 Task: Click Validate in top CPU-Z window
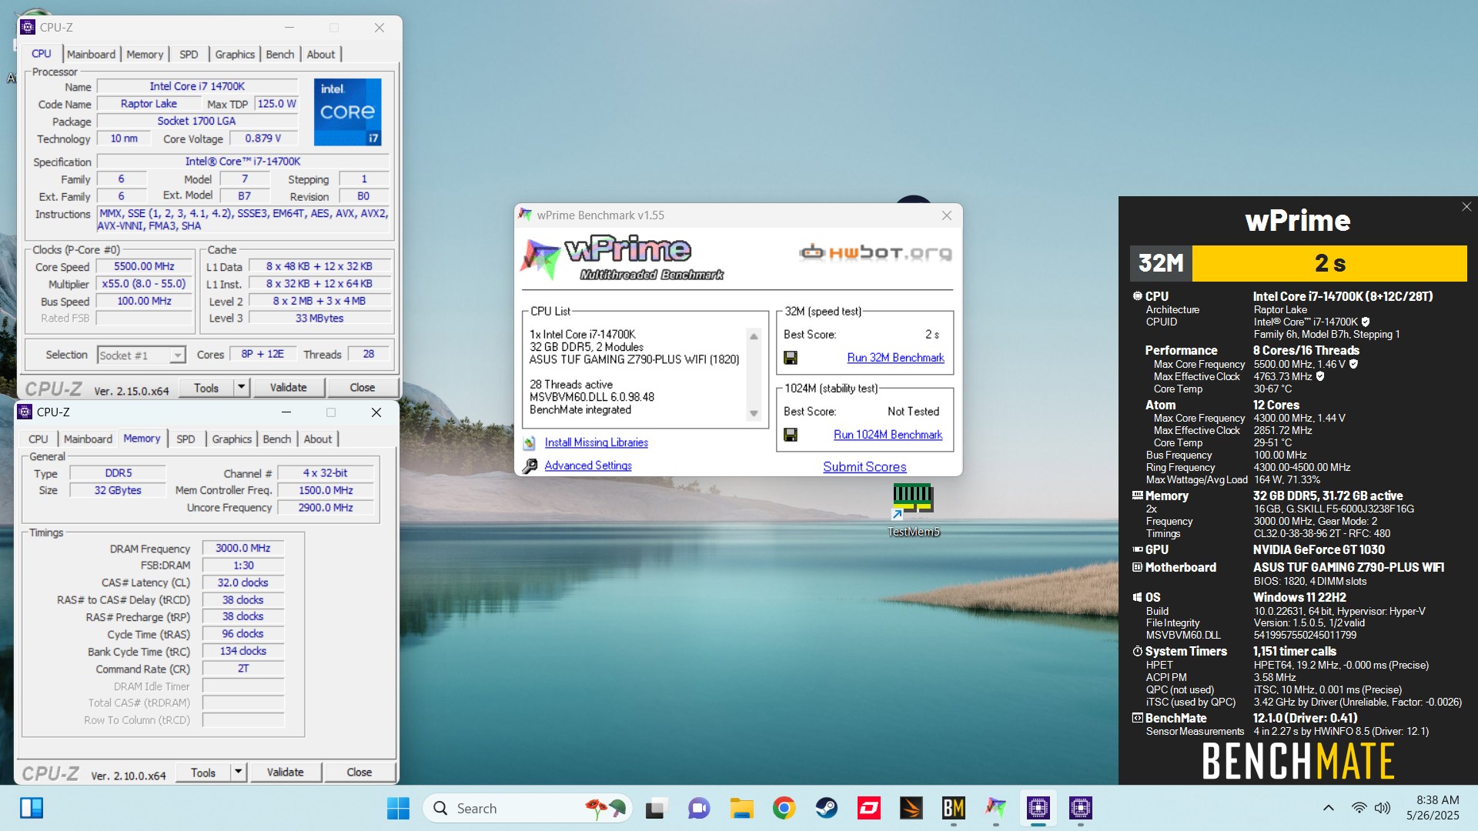click(x=288, y=387)
